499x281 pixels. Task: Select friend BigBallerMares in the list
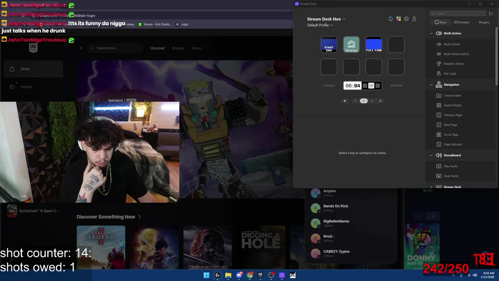[x=350, y=223]
